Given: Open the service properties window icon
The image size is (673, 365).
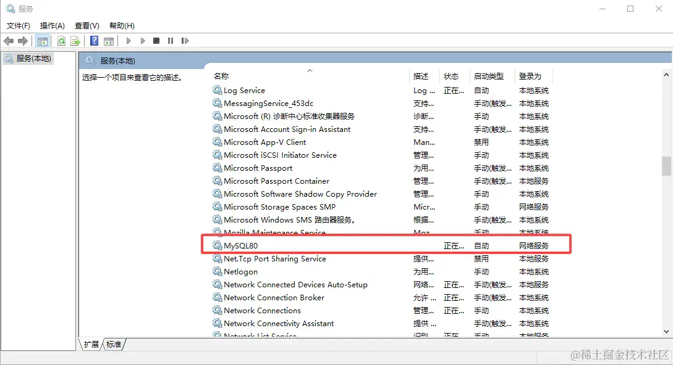Looking at the screenshot, I should coord(109,41).
